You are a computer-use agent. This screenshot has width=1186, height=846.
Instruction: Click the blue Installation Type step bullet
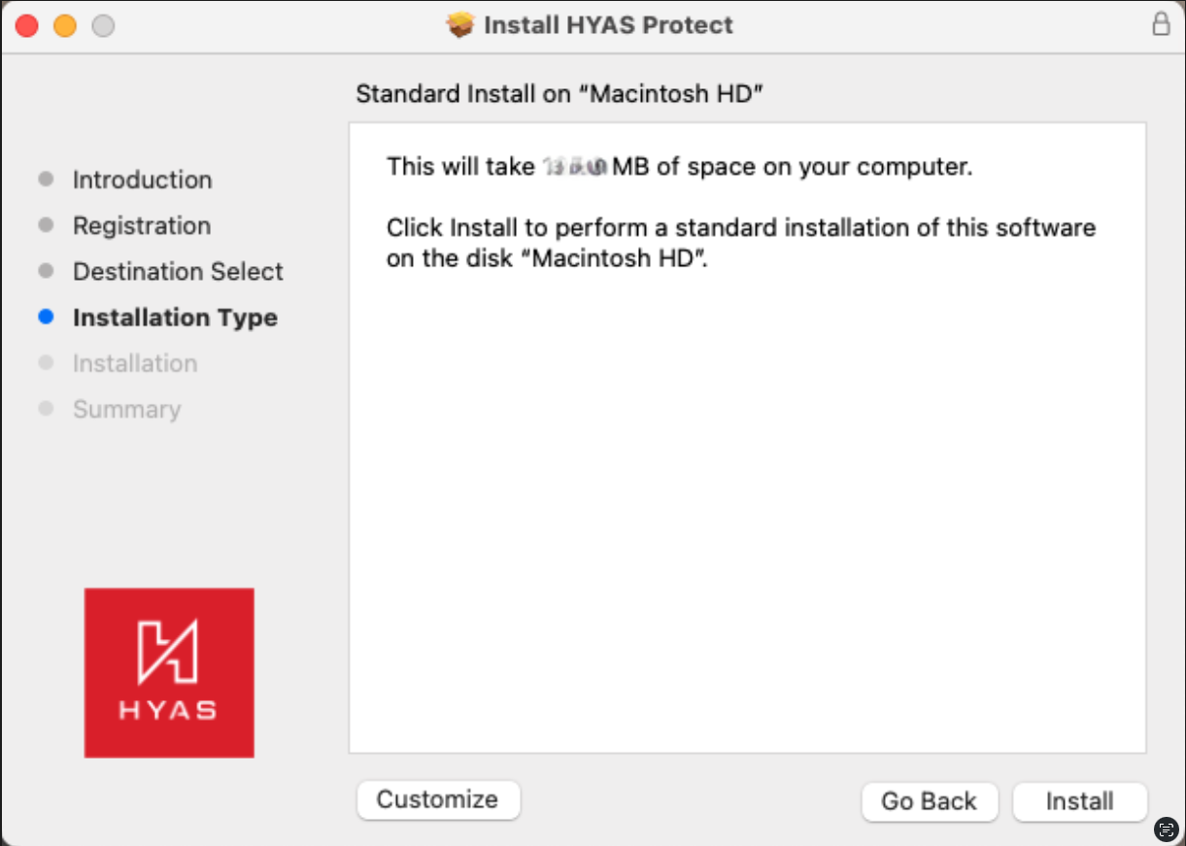[x=46, y=317]
